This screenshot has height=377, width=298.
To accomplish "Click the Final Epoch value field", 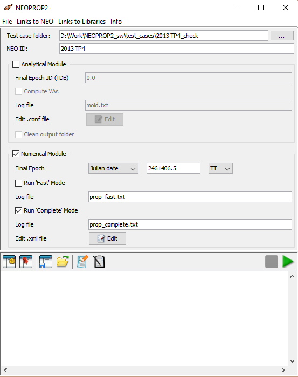I will (174, 168).
